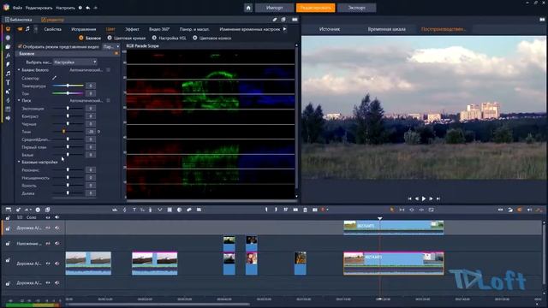548x308 pixels.
Task: Click the Home icon in top bar
Action: [x=248, y=8]
